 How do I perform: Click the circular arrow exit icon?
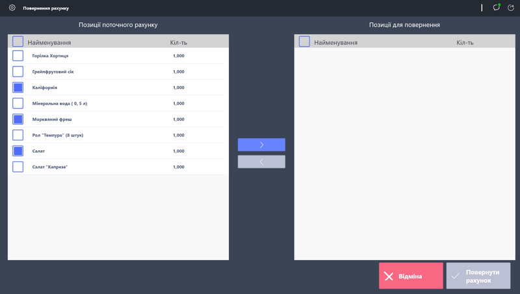point(511,8)
